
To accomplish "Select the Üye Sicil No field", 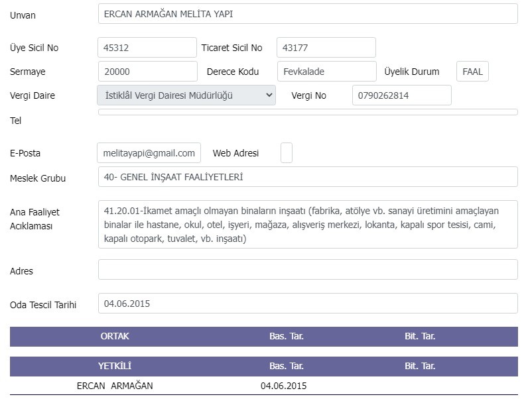I will click(x=147, y=48).
